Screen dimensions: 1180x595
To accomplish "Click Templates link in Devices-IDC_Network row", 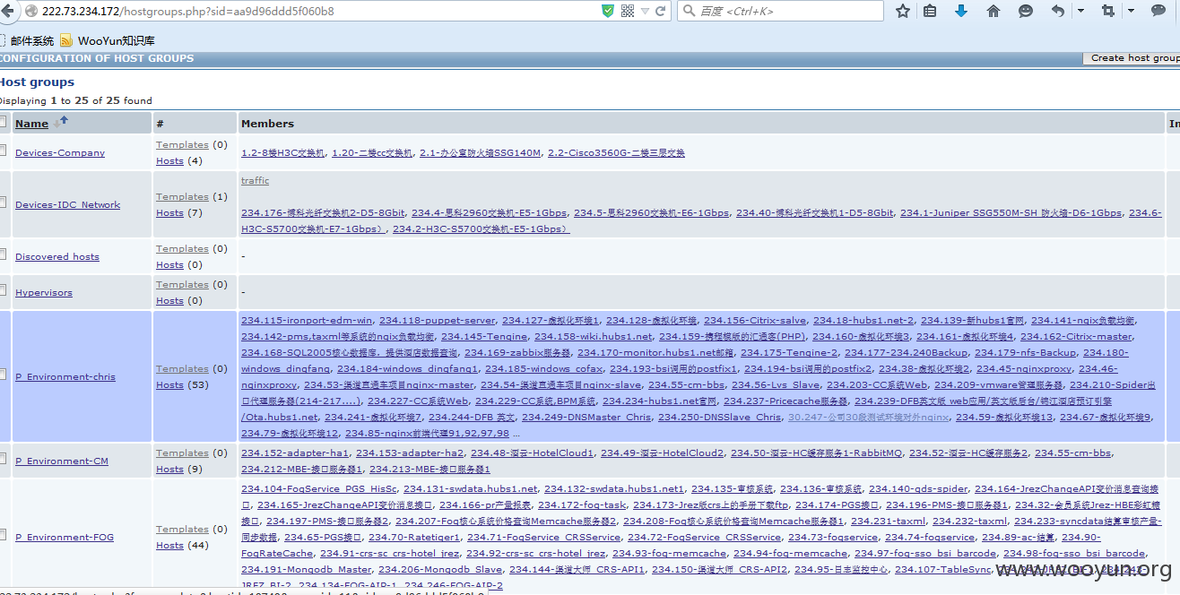I will (182, 197).
